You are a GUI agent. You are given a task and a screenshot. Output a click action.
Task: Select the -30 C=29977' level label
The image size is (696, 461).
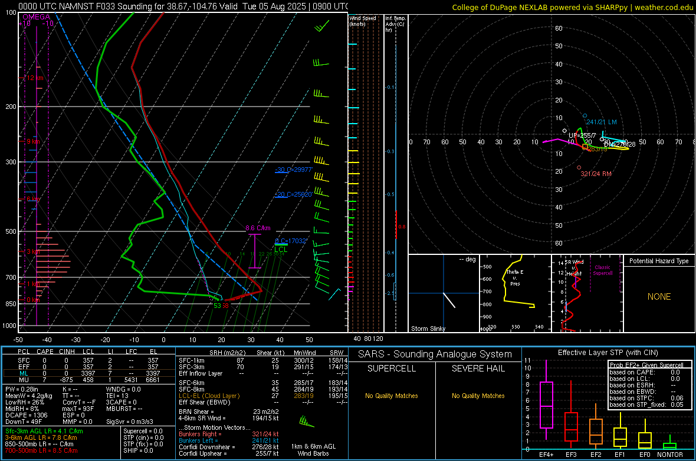pyautogui.click(x=294, y=170)
